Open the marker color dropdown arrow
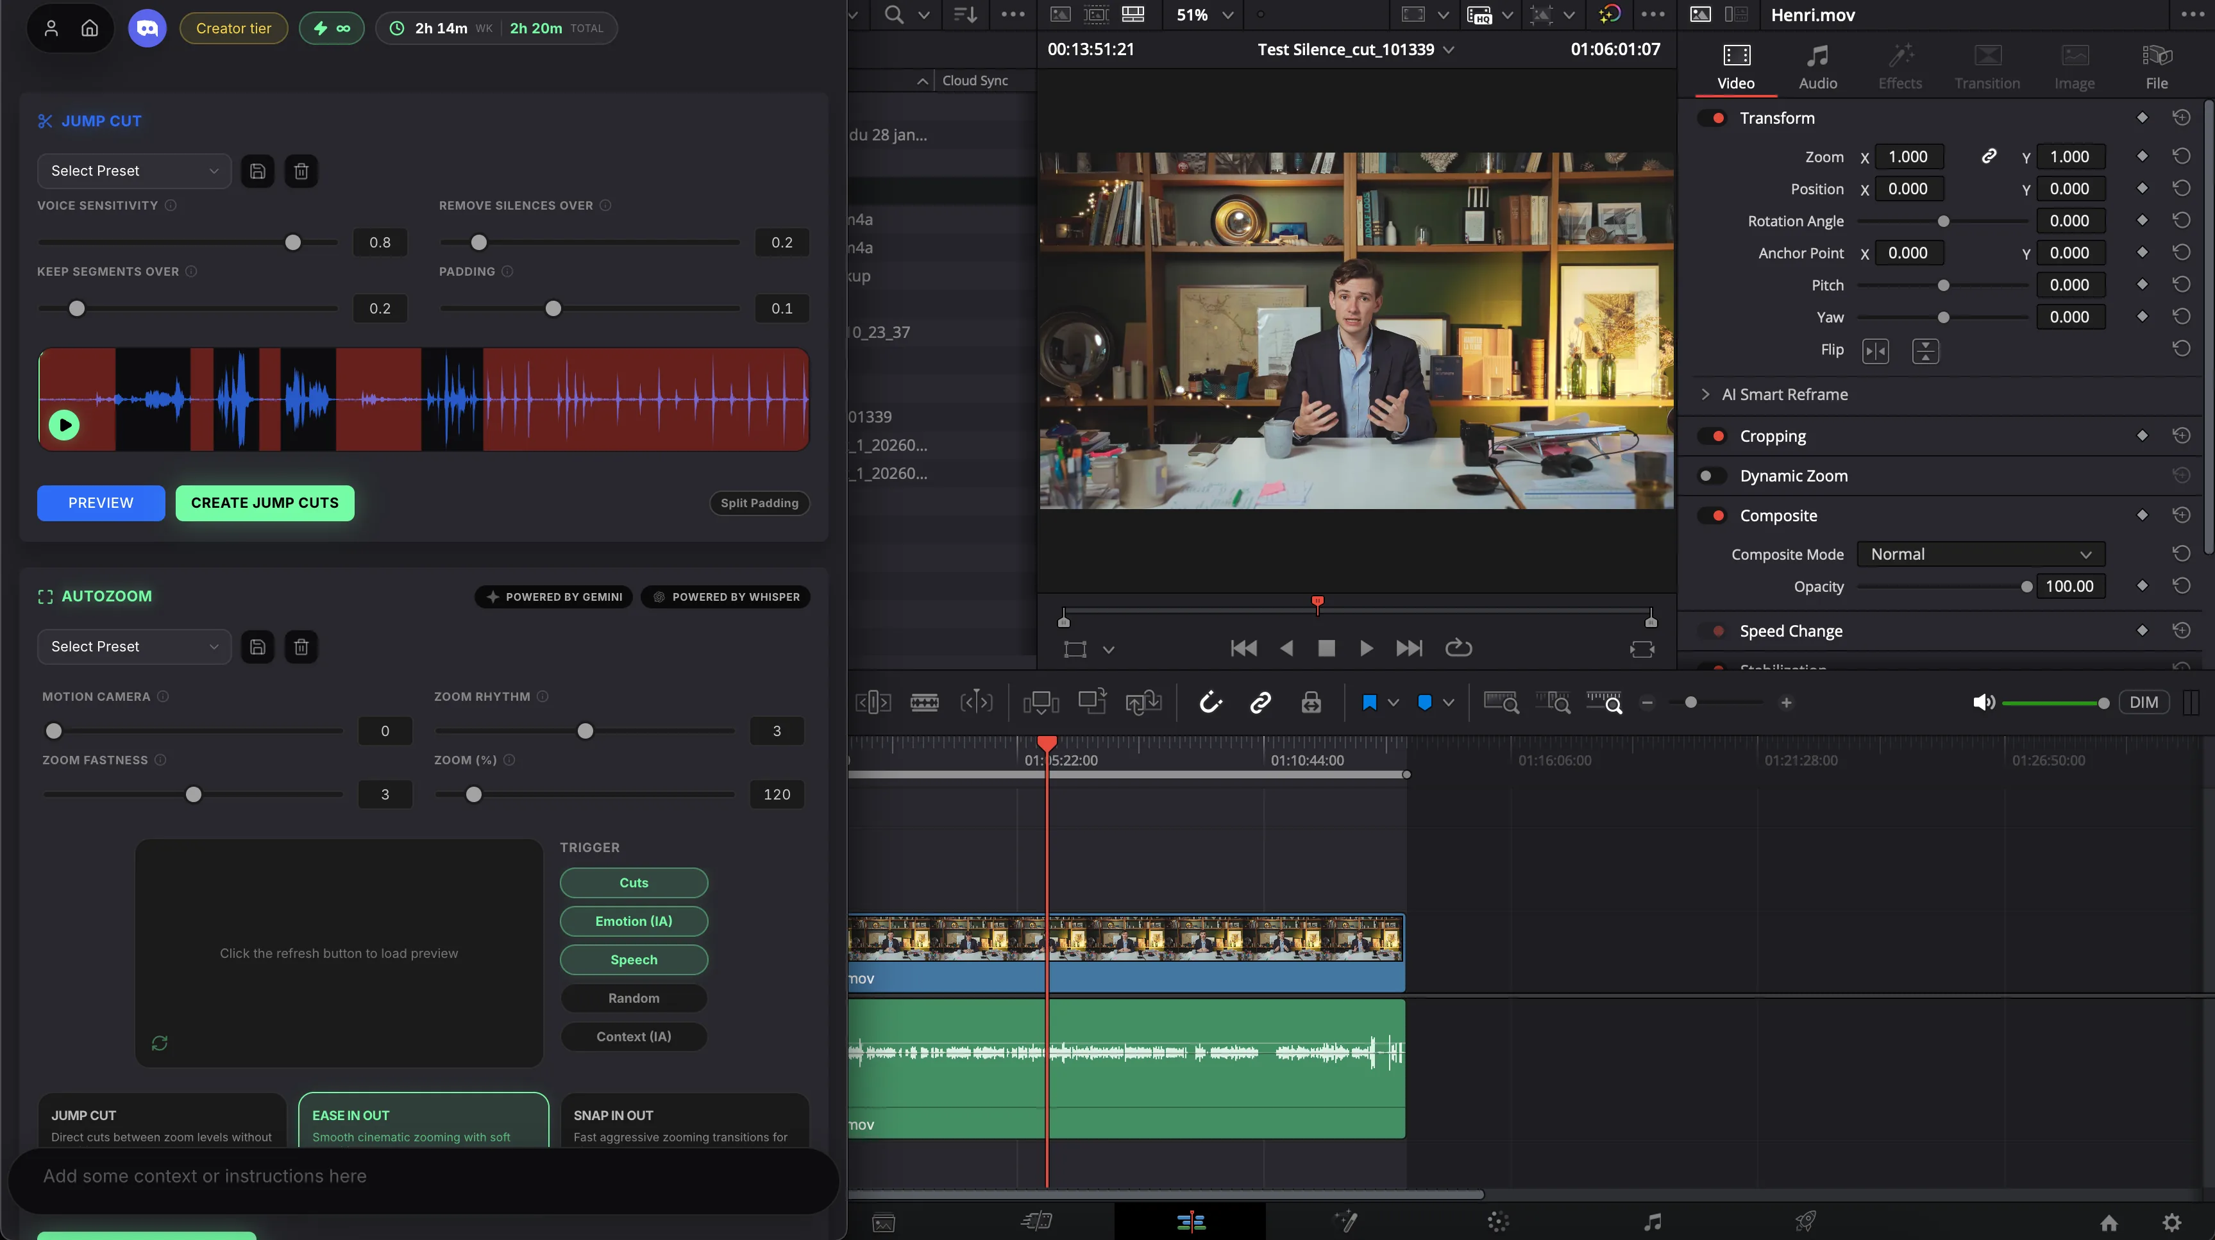The image size is (2215, 1240). click(x=1448, y=703)
